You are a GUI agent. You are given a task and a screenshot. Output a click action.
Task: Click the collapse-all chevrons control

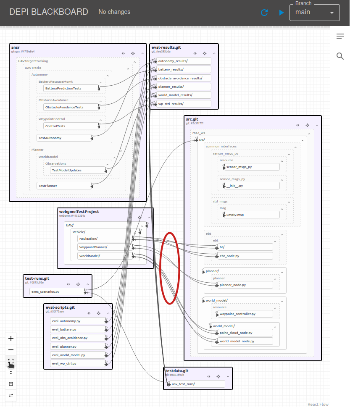pos(11,373)
